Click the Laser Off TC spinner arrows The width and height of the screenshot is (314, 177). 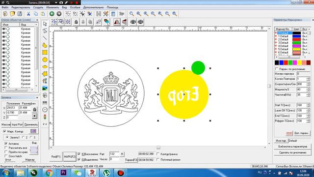tap(308, 110)
